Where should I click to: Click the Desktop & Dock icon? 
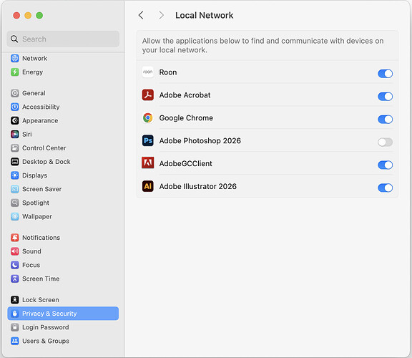coord(15,162)
